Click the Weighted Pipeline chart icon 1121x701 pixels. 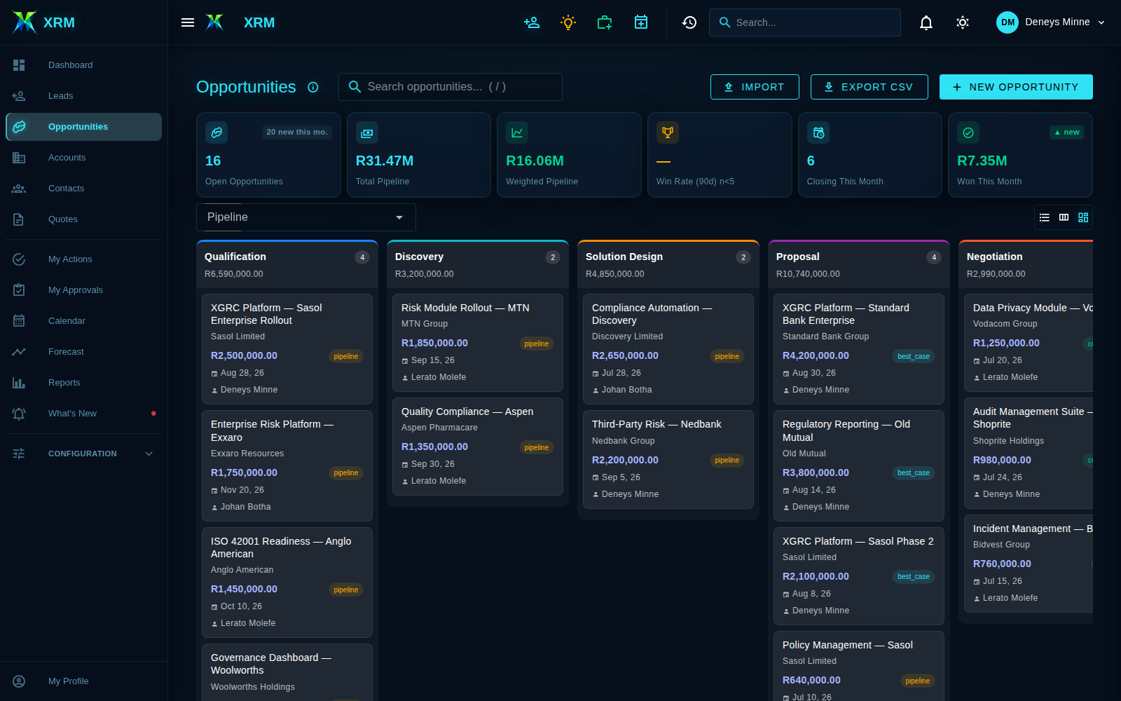pyautogui.click(x=517, y=132)
